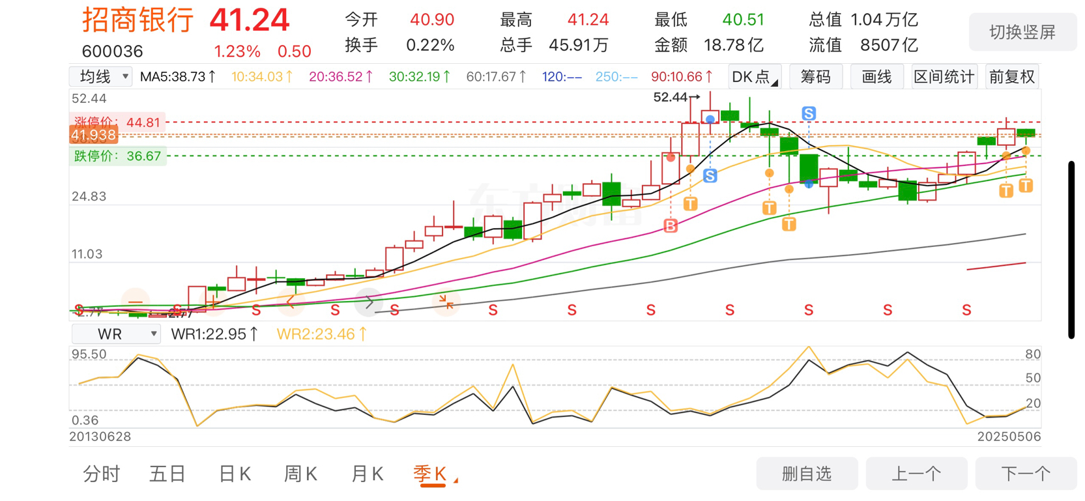Tap the 120:-- moving average label

562,77
